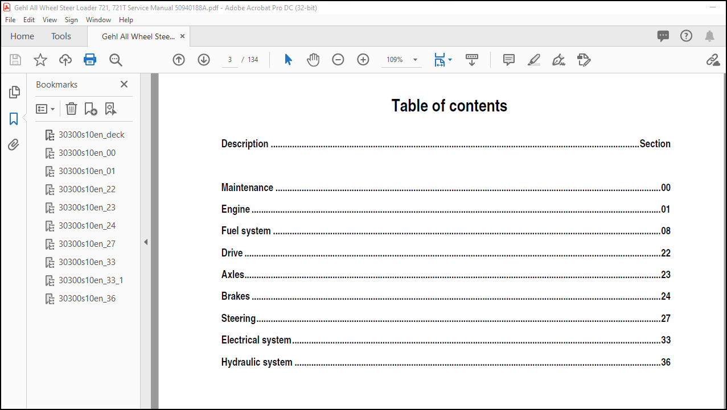Open bookmark 30300s10en_33_1
The height and width of the screenshot is (410, 727).
pyautogui.click(x=91, y=280)
